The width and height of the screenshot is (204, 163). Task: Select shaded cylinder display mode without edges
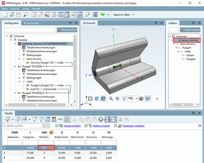coord(97,99)
